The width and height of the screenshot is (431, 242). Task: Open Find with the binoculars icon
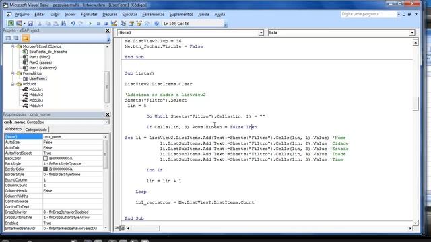63,24
